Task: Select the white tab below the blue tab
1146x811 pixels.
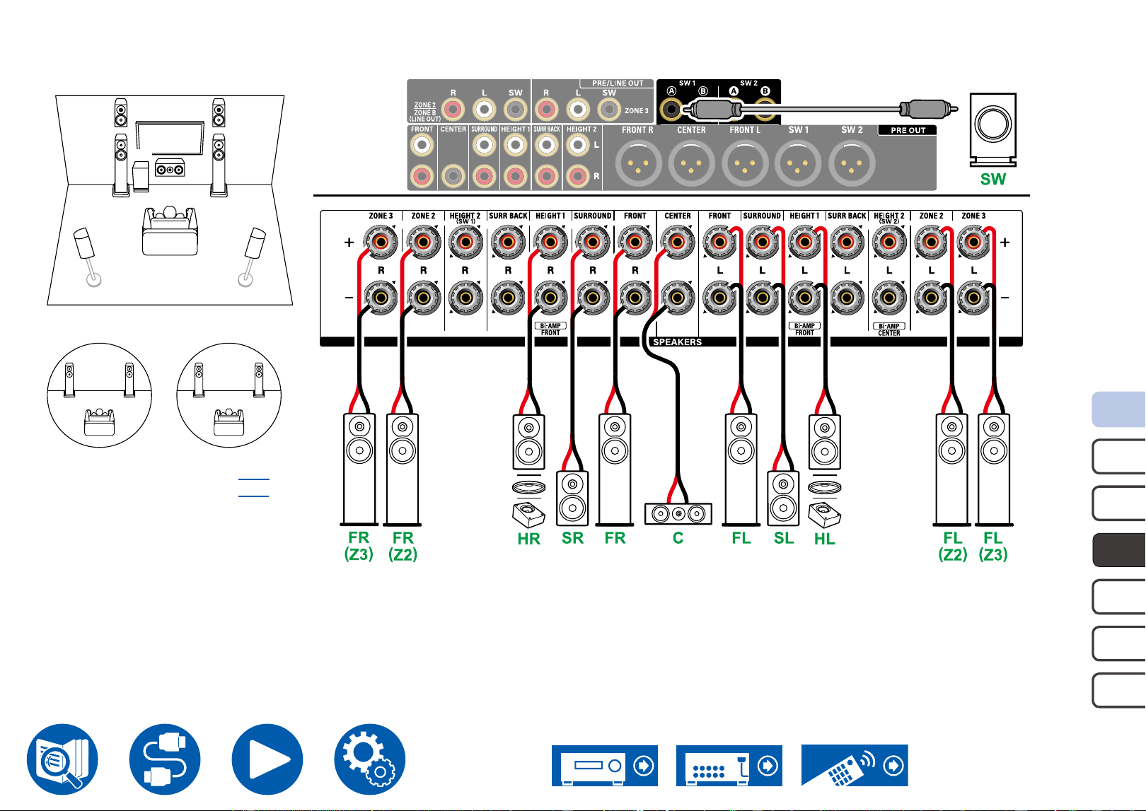Action: click(1119, 456)
